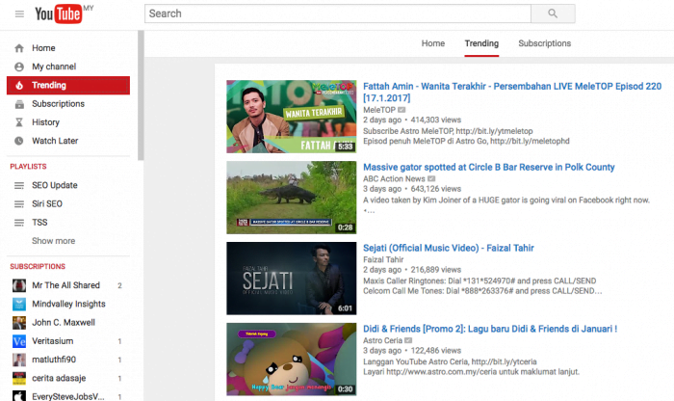
Task: Open Mindvalley Insights subscription
Action: pos(68,304)
